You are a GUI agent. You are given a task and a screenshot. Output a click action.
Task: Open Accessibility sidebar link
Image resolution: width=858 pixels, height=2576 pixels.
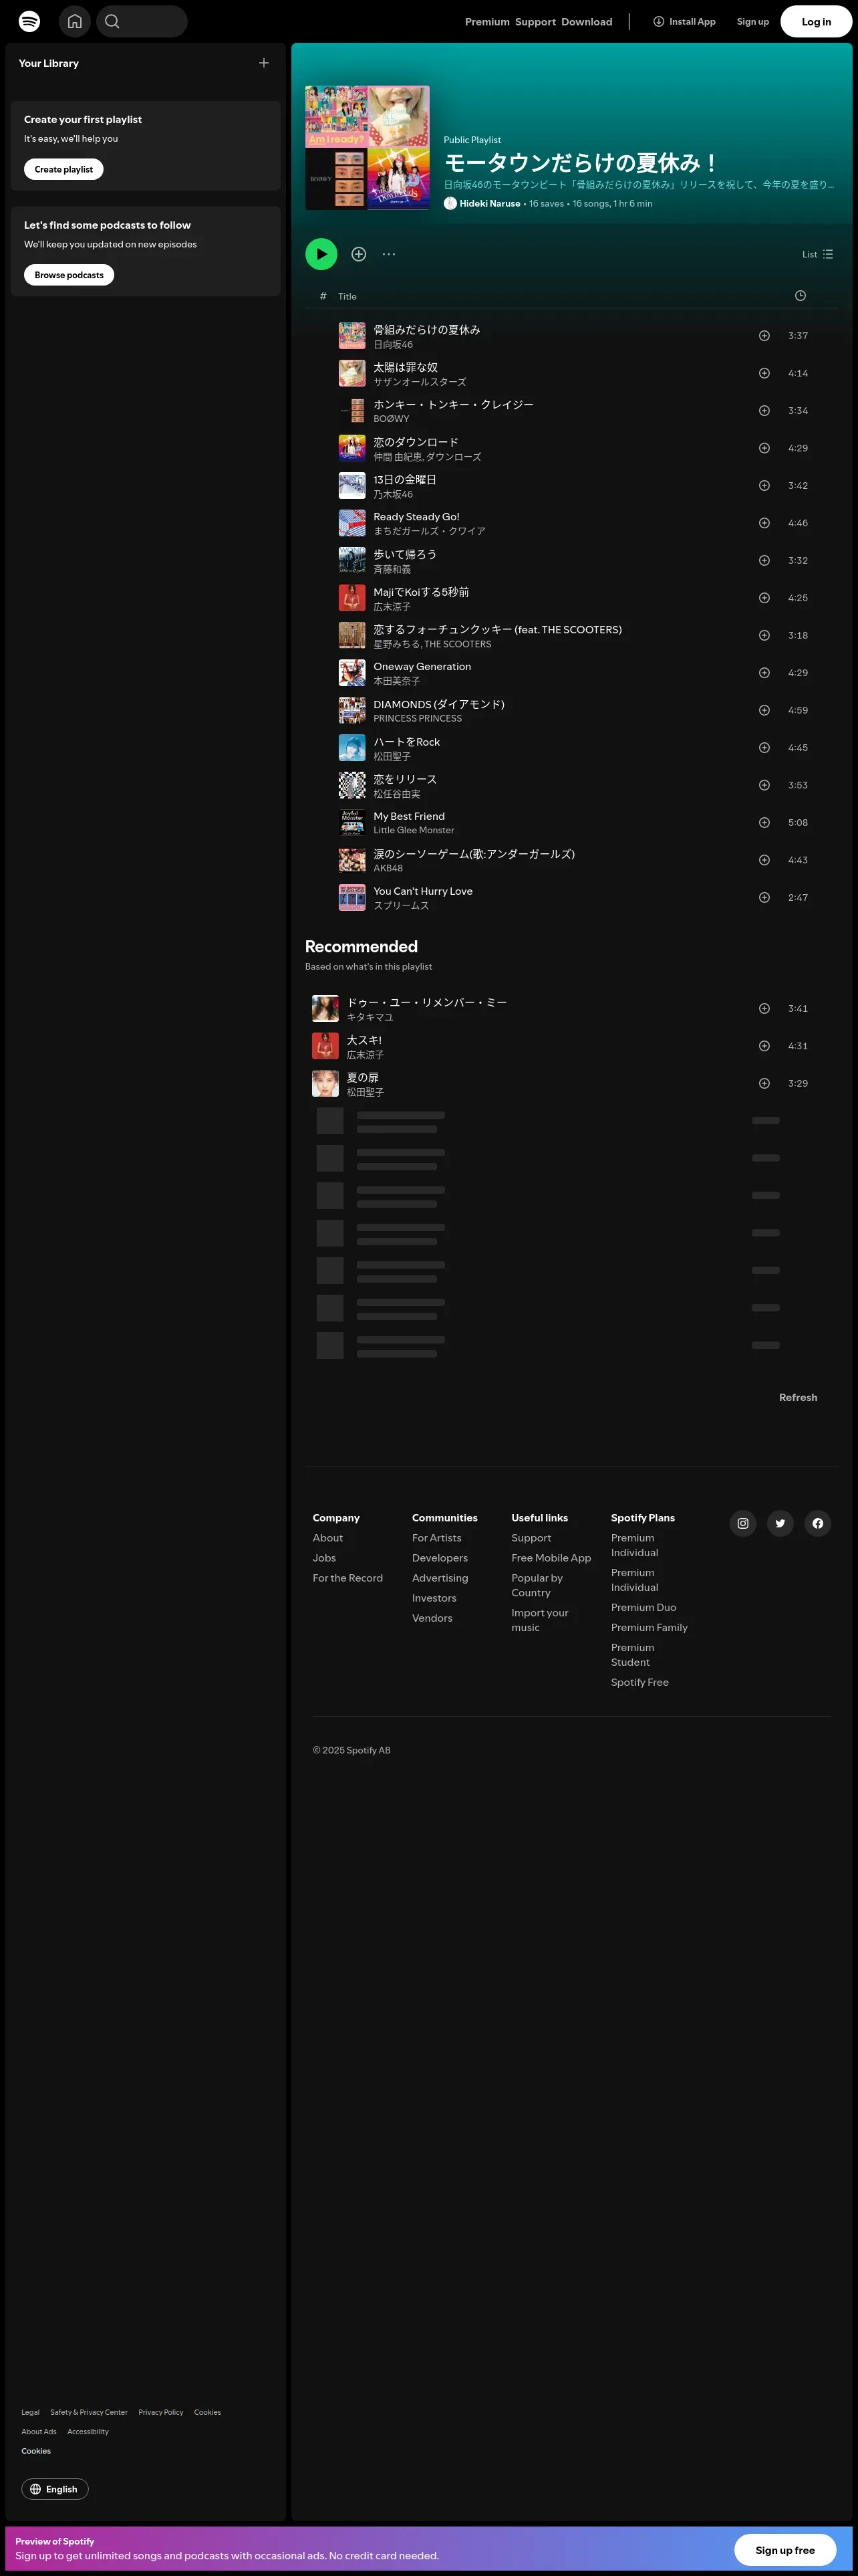[88, 2432]
